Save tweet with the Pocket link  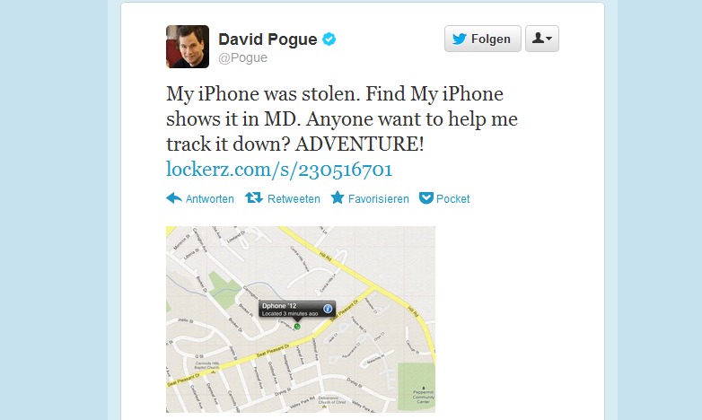click(452, 199)
